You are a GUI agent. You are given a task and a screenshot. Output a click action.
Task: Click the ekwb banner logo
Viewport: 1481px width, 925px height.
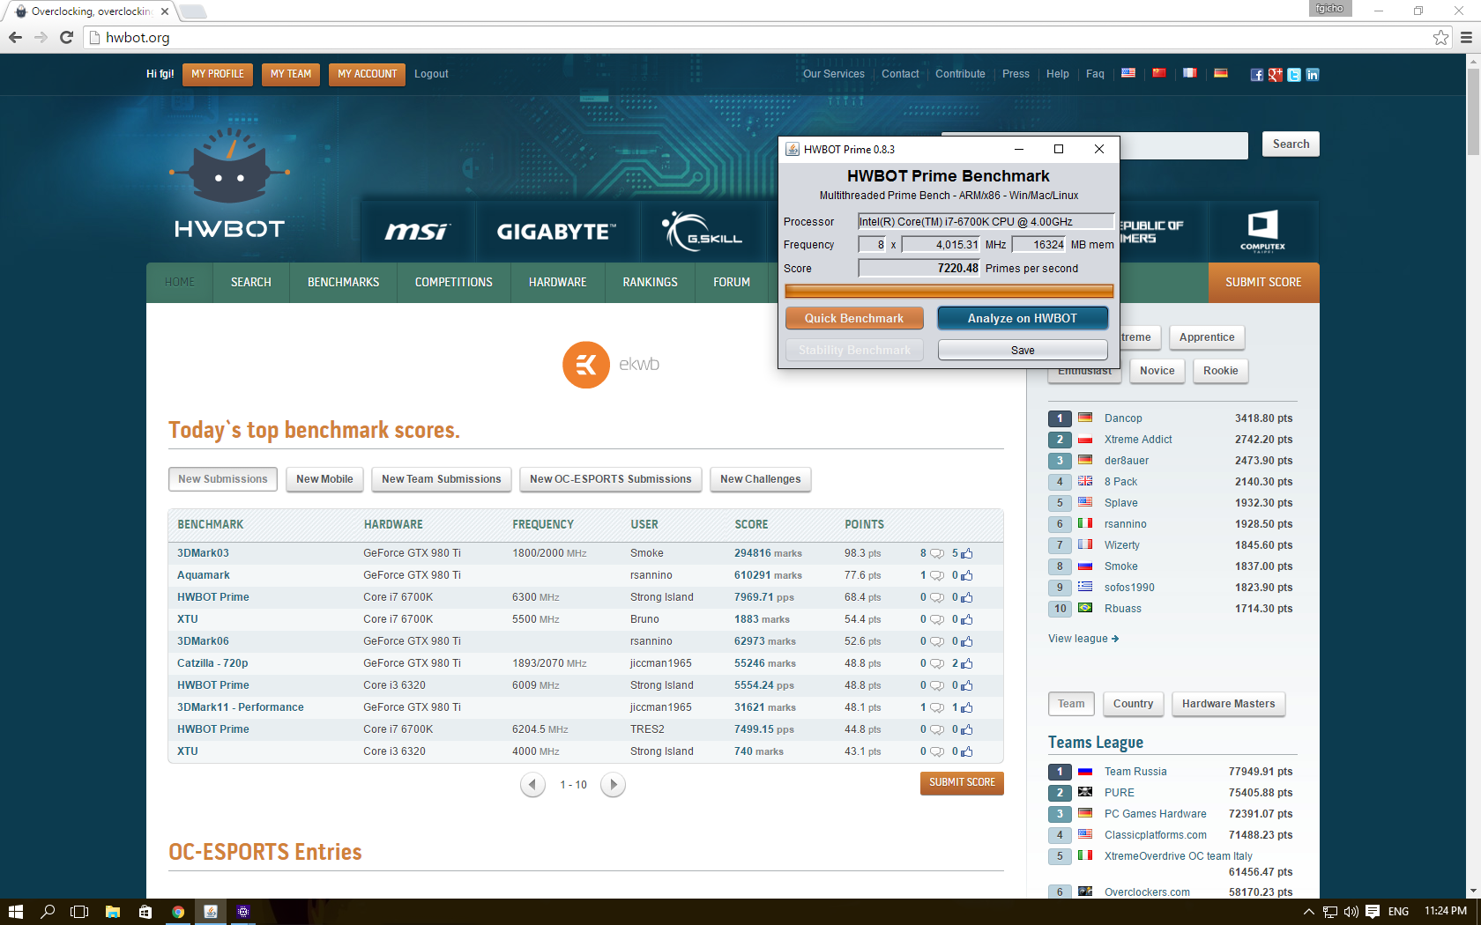click(611, 364)
